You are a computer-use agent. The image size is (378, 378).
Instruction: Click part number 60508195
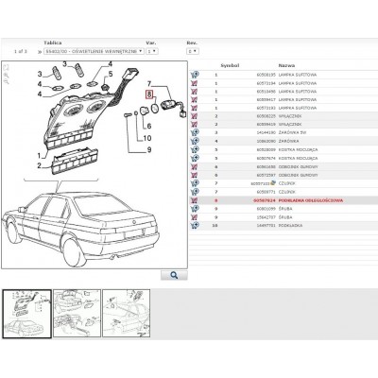click(266, 75)
